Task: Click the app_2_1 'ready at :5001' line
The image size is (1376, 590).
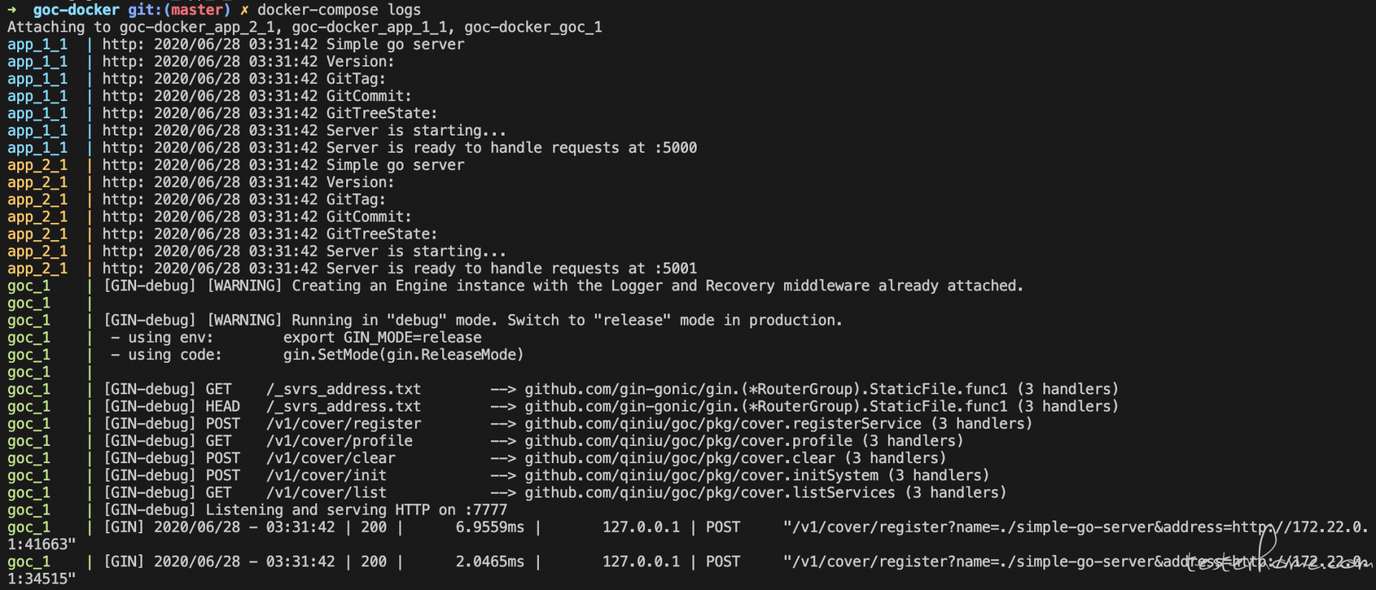Action: click(399, 268)
